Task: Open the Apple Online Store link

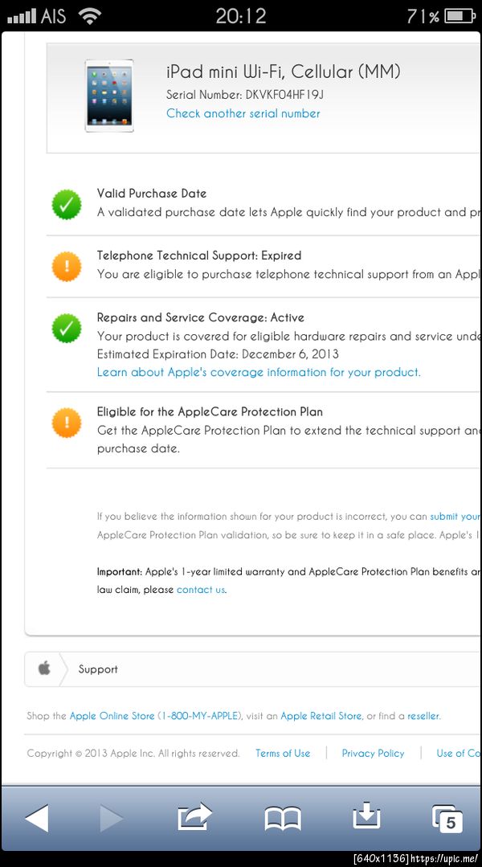Action: 112,716
